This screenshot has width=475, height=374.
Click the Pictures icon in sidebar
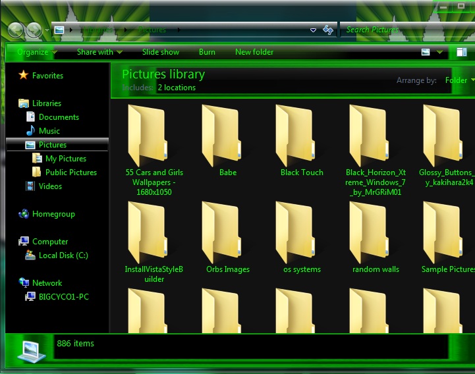coord(30,145)
